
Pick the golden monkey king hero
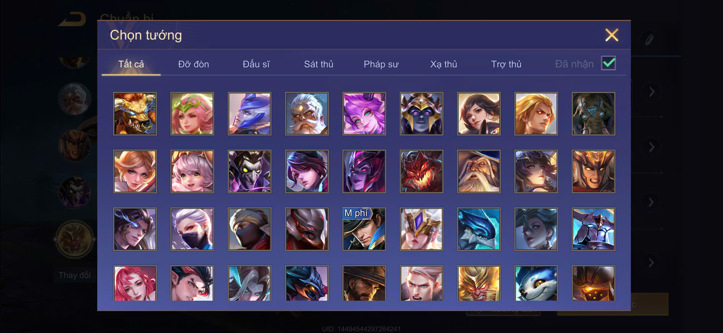[479, 283]
